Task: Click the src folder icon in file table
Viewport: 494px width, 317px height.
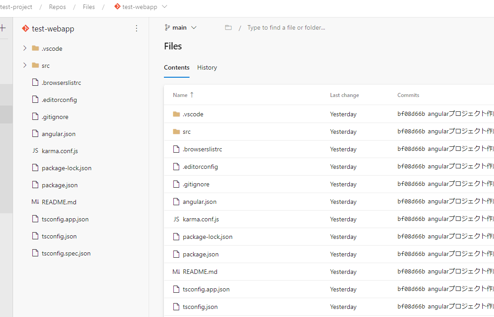Action: coord(176,132)
